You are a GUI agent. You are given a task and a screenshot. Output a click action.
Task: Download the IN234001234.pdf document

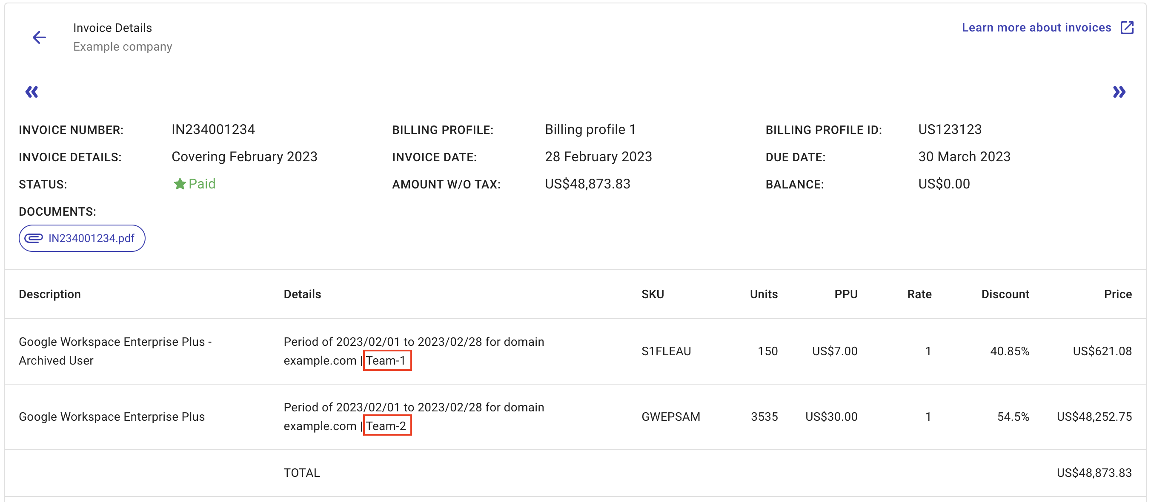pyautogui.click(x=91, y=238)
